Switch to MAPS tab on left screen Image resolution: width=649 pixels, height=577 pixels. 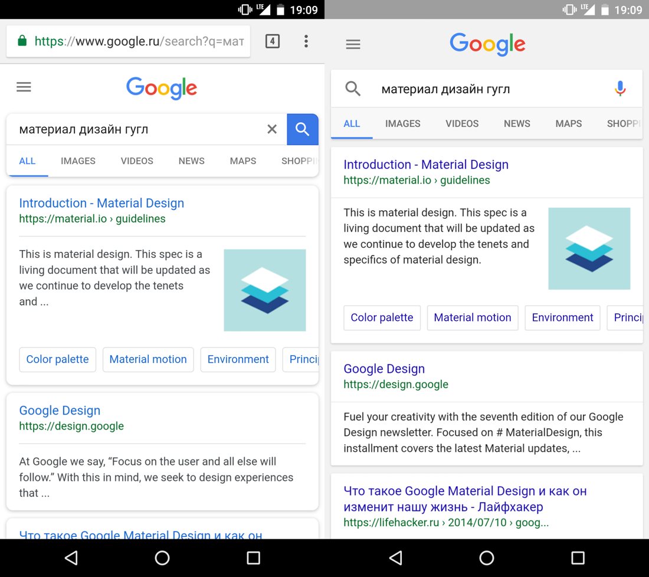point(243,161)
